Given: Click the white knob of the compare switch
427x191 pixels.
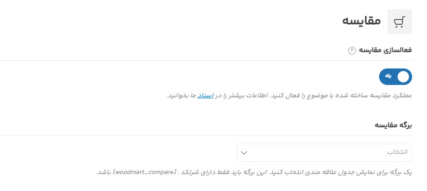Looking at the screenshot, I should [403, 77].
